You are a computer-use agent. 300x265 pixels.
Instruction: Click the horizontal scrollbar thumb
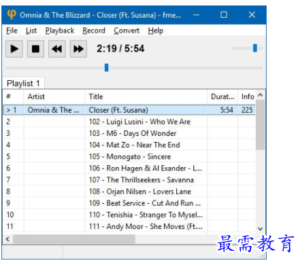tap(74, 239)
